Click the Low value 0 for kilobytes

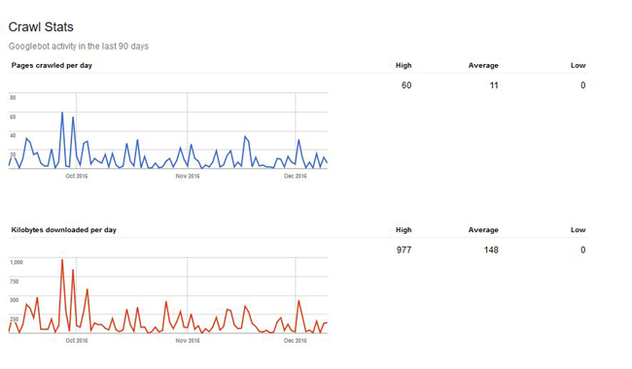click(x=582, y=250)
